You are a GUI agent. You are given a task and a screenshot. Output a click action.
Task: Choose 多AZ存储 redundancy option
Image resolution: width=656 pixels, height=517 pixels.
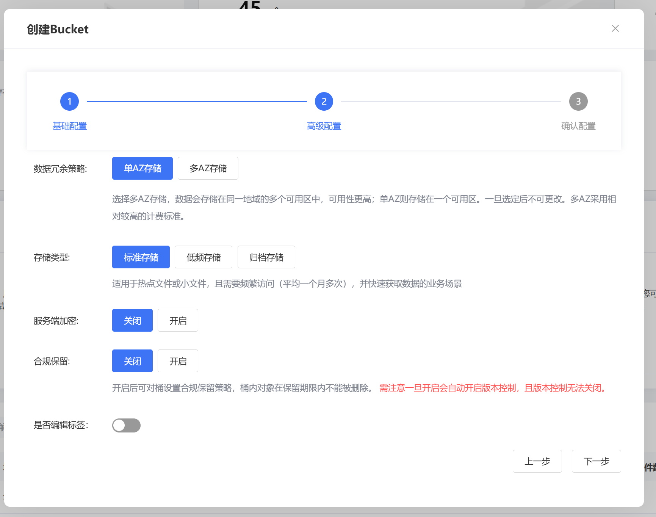[208, 168]
